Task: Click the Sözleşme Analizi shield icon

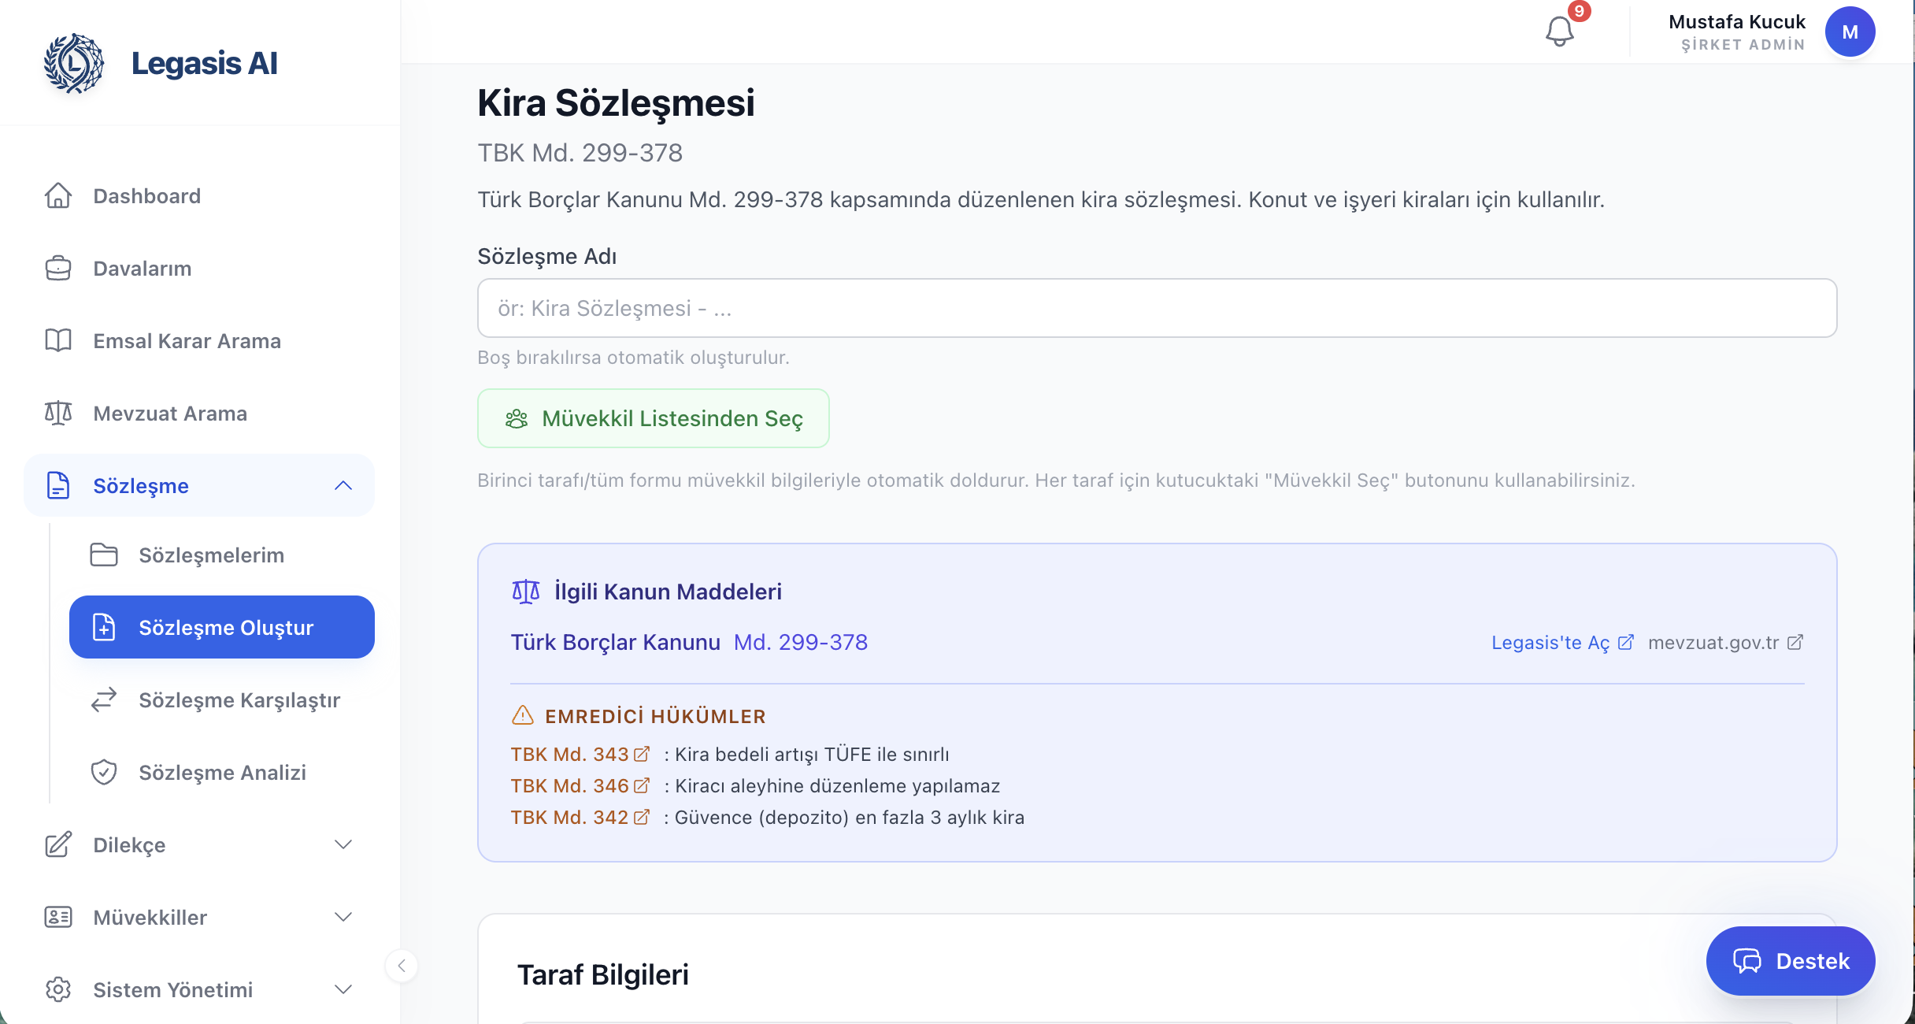Action: pos(104,772)
